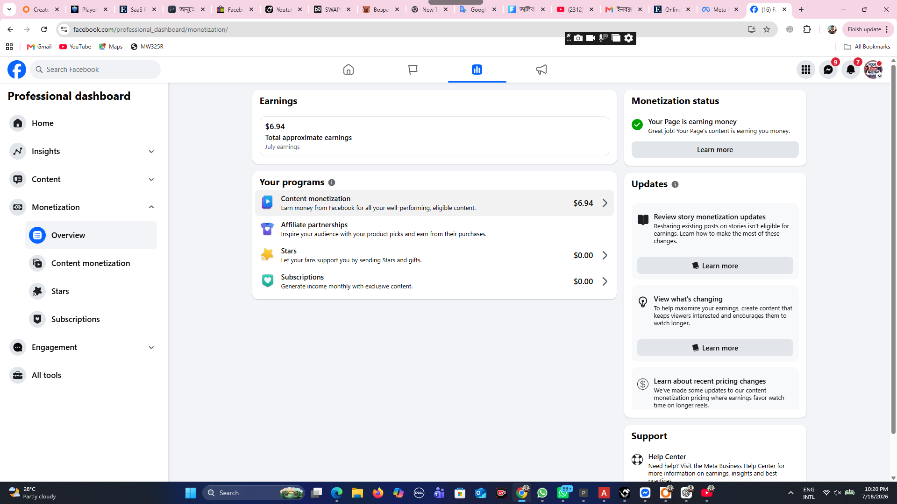Open Microsoft Edge from the taskbar

337,493
